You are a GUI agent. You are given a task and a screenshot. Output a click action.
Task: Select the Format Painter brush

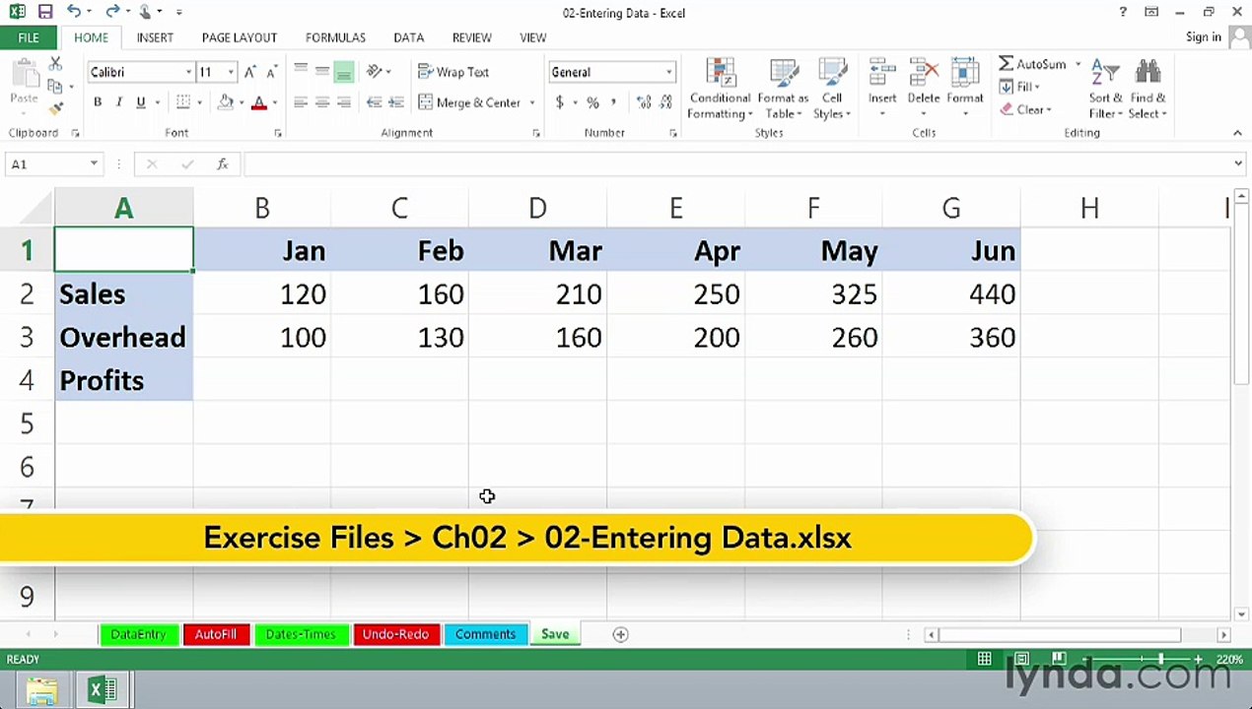[55, 108]
